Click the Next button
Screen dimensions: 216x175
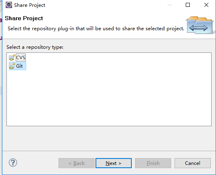pos(114,163)
